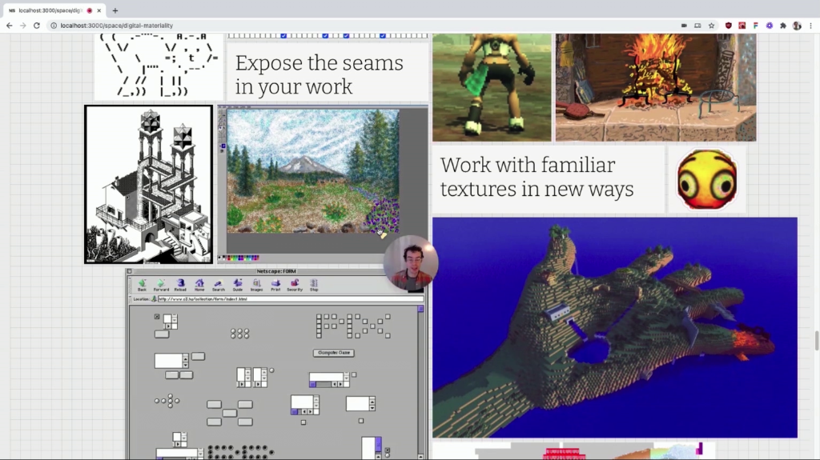Select the 'Expose the seams in your work' card
820x460 pixels.
click(x=328, y=72)
